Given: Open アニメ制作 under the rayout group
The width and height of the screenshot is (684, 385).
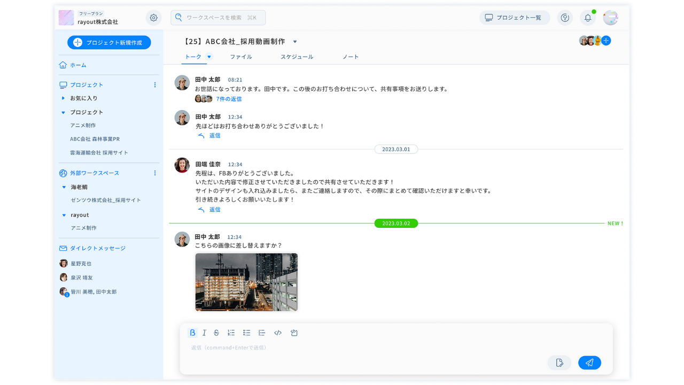Looking at the screenshot, I should pos(84,228).
